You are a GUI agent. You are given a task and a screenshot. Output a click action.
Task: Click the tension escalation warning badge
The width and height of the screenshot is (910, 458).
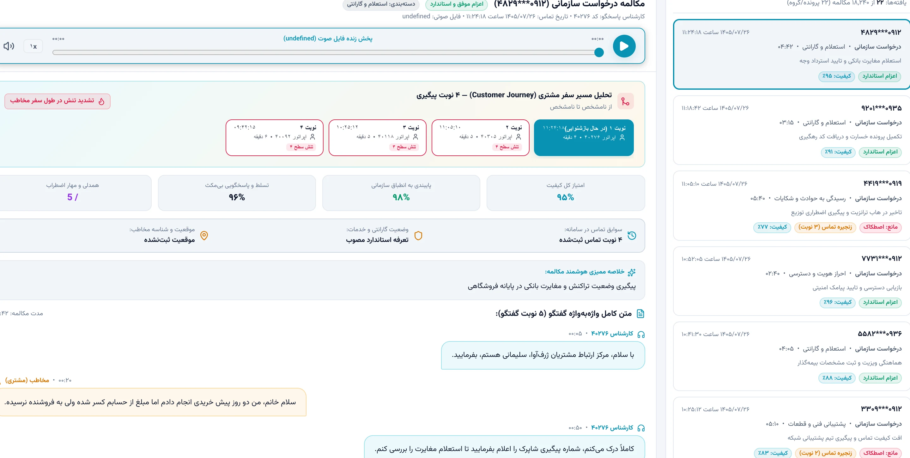[57, 101]
